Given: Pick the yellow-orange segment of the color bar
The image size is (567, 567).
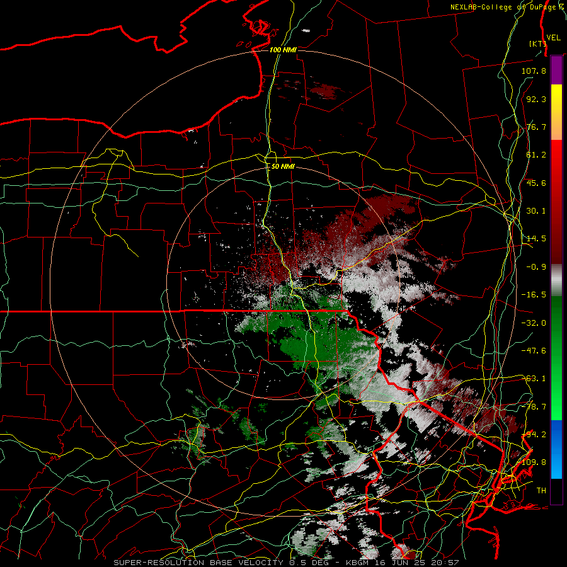Looking at the screenshot, I should click(556, 112).
